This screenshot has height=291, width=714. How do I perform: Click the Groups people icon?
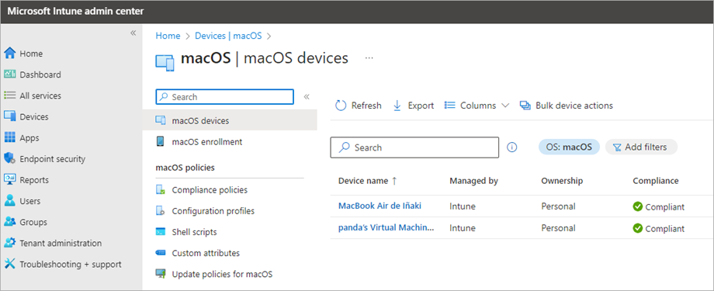[9, 222]
